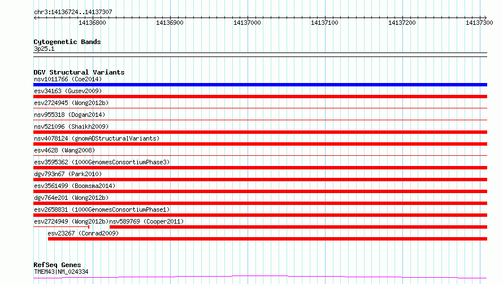This screenshot has height=284, width=503.
Task: Click the Cytogenetic Bands track heading
Action: [x=67, y=42]
